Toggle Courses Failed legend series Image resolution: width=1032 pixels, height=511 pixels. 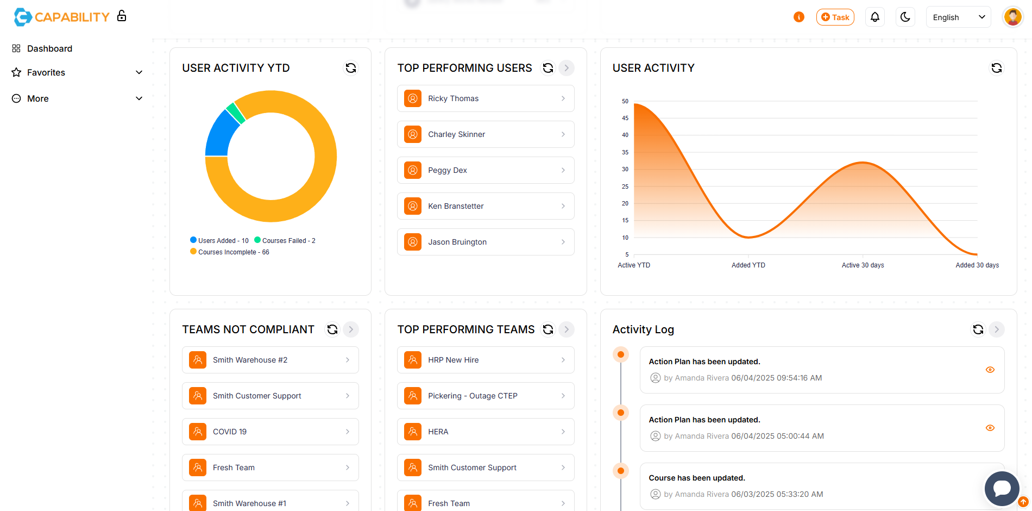(285, 240)
